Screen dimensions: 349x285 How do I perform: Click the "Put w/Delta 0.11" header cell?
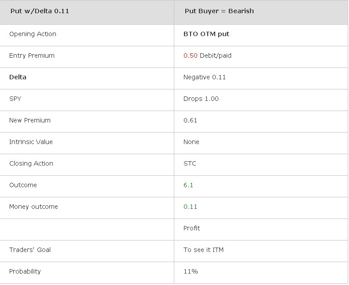click(40, 11)
